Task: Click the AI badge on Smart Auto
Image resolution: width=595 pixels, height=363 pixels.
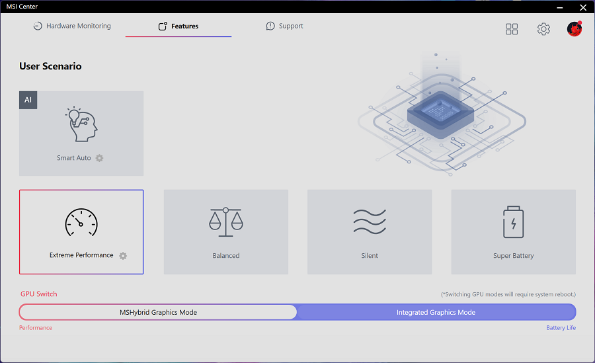Action: [x=28, y=100]
